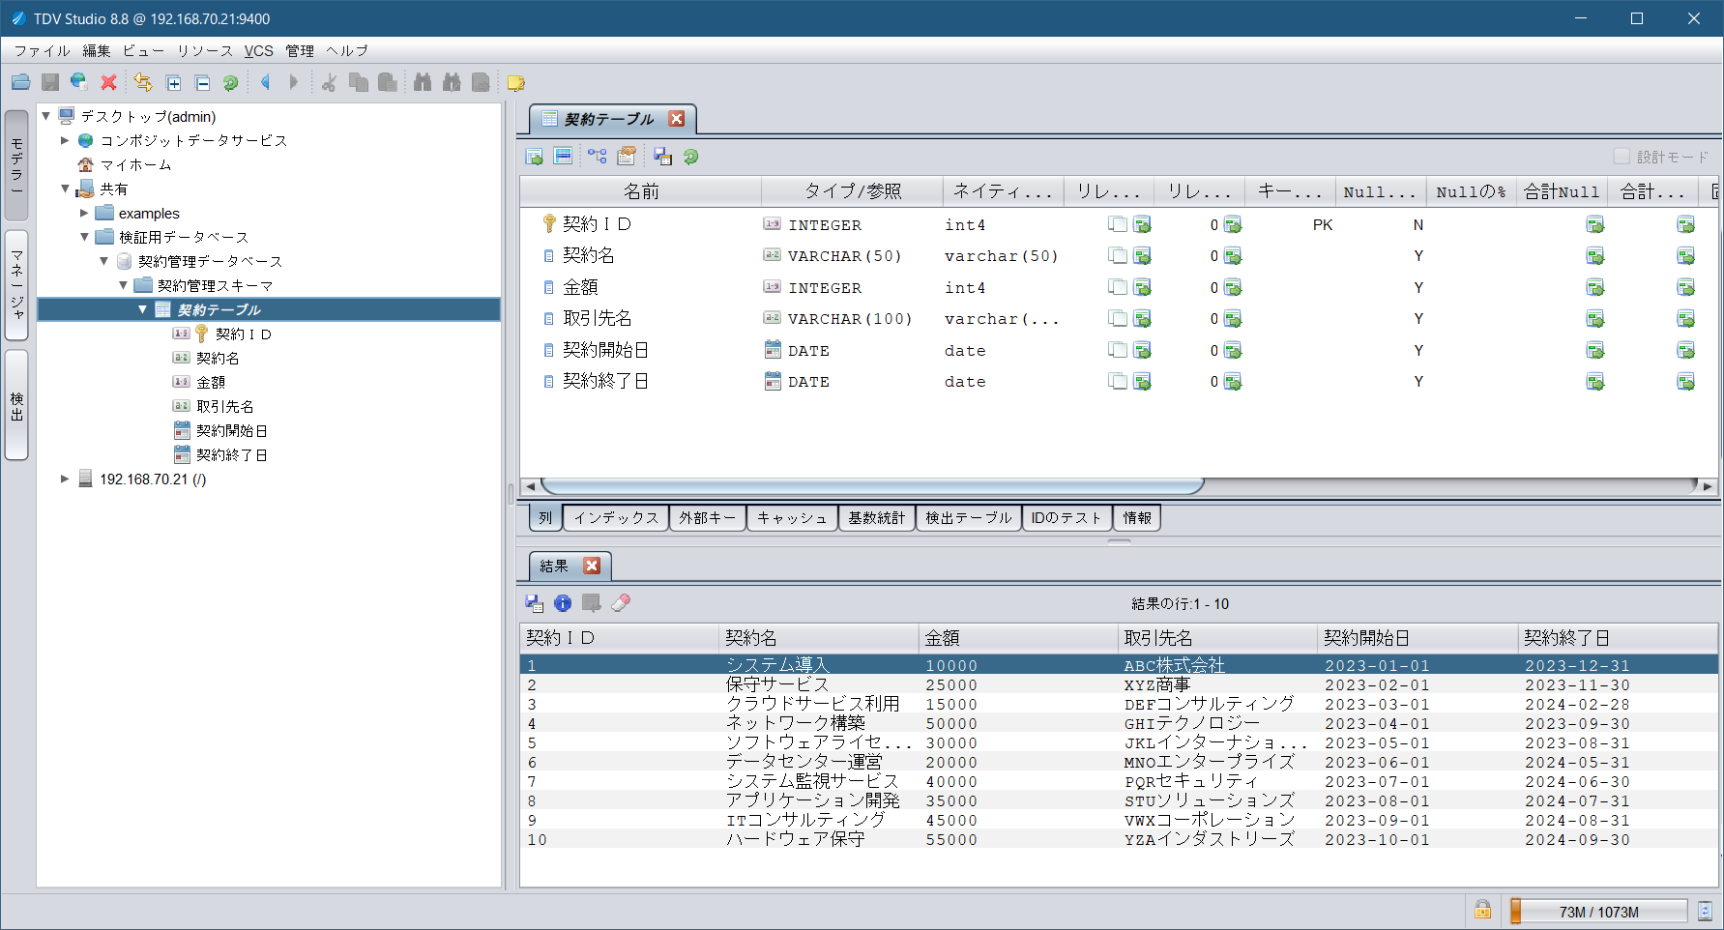Click the relation icon in the 契約名 row
The width and height of the screenshot is (1724, 930).
point(1143,256)
